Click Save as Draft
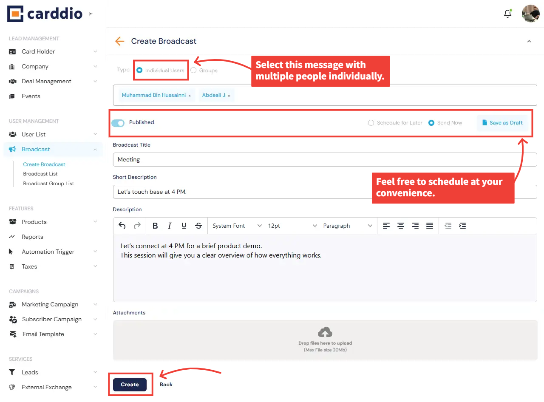This screenshot has height=402, width=544. pos(503,122)
